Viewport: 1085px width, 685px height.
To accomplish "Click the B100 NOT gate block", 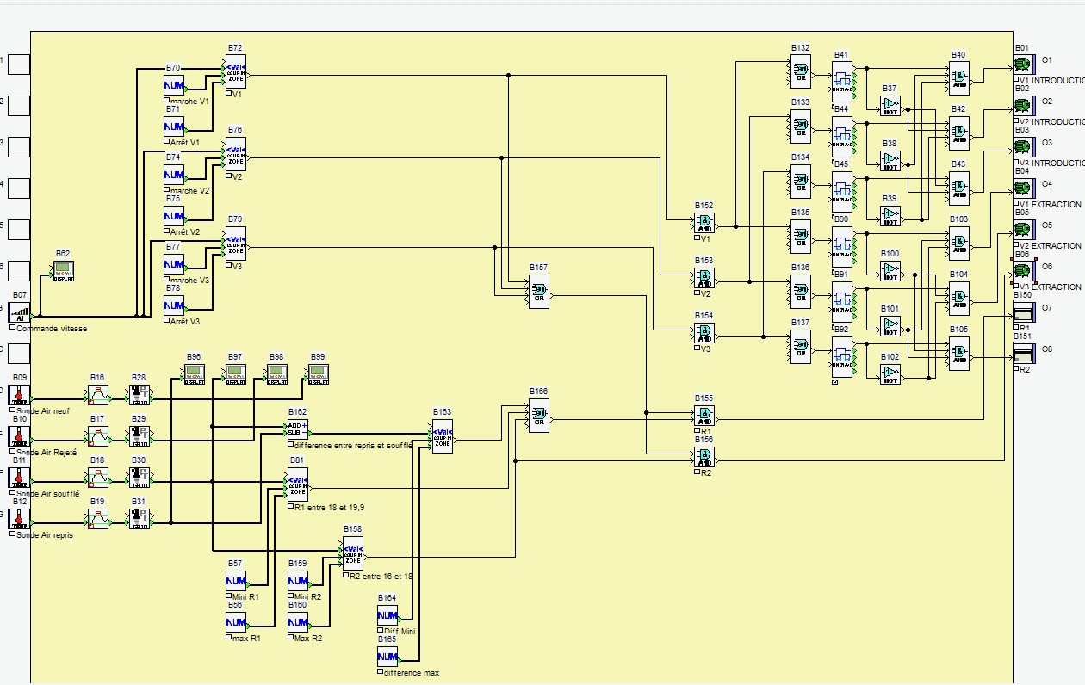I will [890, 271].
